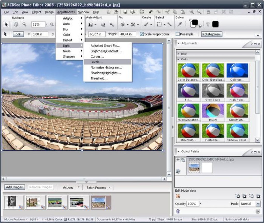264x223 pixels.
Task: Click the Cut scissors icon
Action: (167, 12)
